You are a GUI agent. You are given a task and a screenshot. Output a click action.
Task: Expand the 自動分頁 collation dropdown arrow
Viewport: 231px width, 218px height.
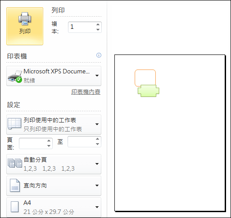(x=97, y=164)
